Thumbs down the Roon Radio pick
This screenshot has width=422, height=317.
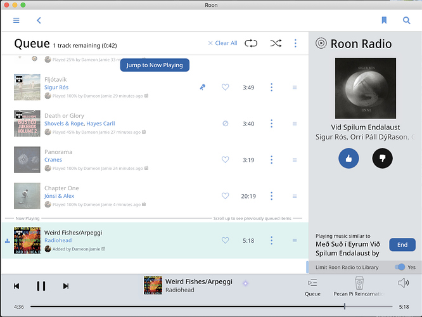(x=382, y=158)
